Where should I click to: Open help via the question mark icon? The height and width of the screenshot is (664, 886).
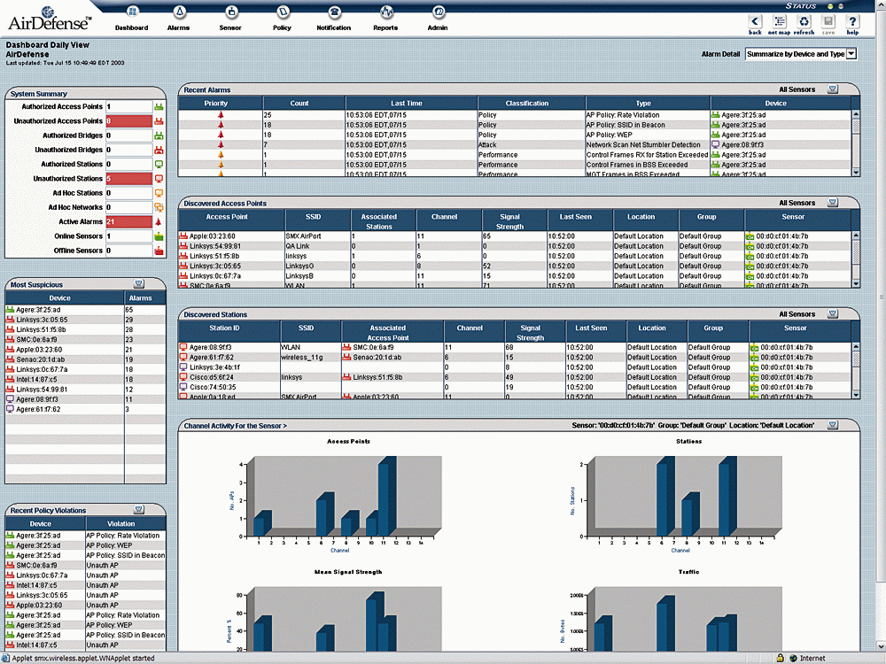point(852,21)
